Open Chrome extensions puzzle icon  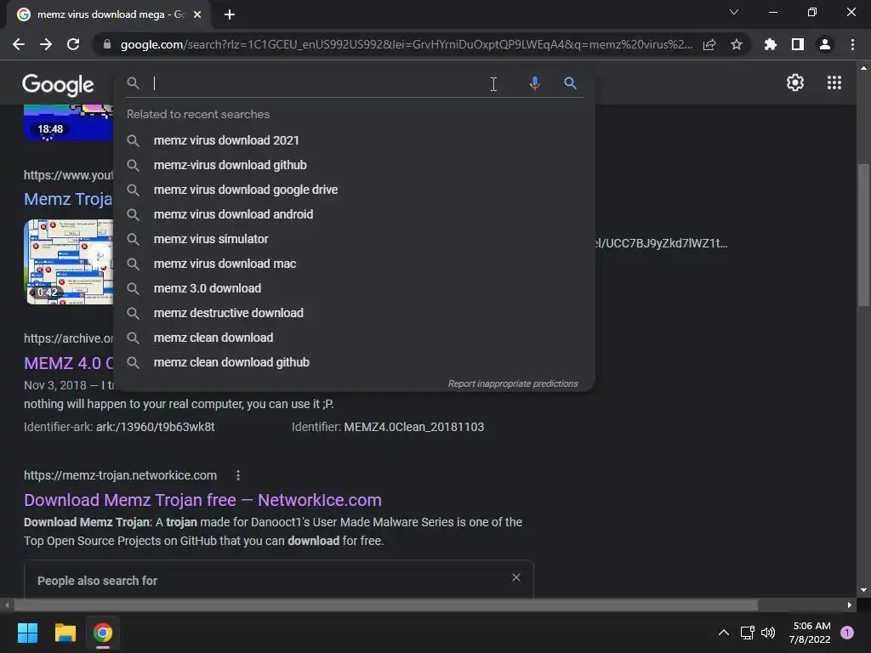[x=771, y=44]
